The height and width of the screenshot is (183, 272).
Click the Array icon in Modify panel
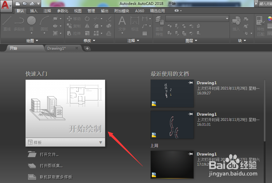pos(96,33)
